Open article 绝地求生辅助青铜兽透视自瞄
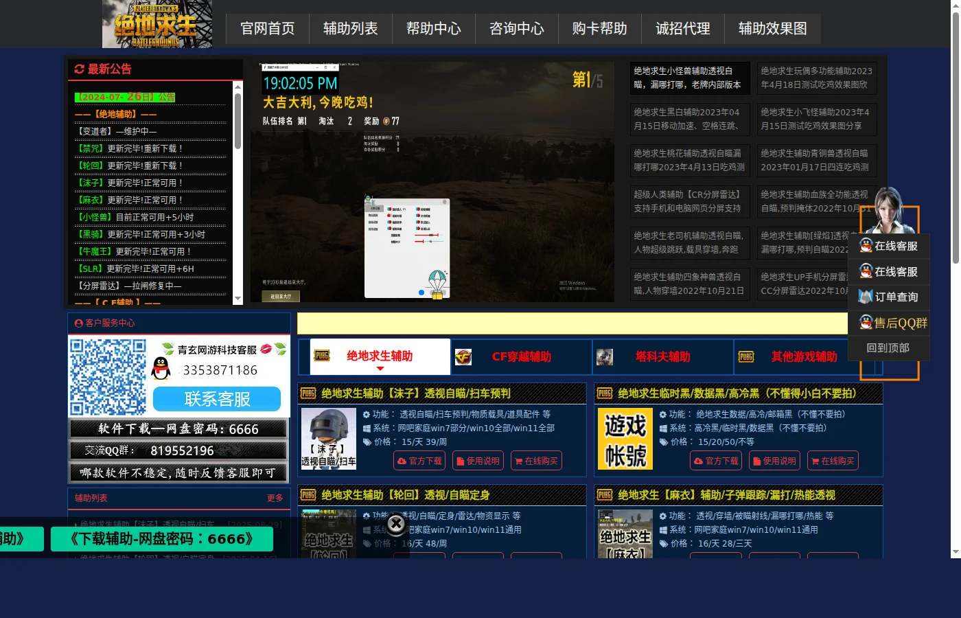 click(x=817, y=160)
